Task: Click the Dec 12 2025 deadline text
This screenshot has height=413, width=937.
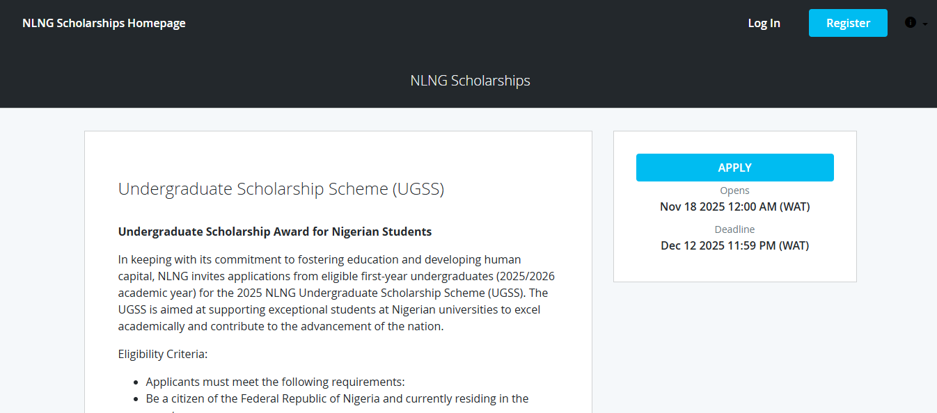Action: point(734,245)
